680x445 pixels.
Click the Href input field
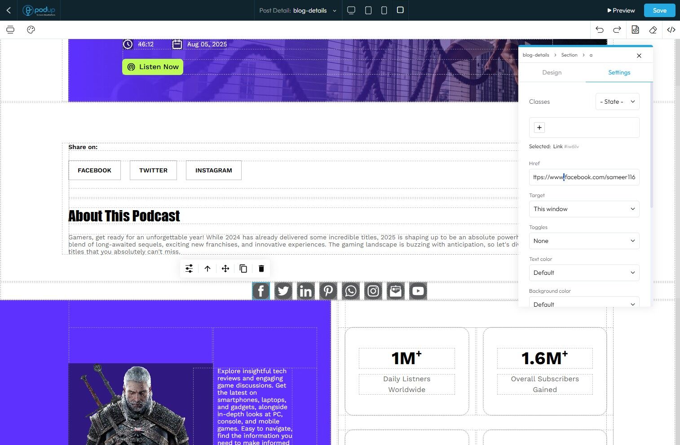click(x=584, y=177)
